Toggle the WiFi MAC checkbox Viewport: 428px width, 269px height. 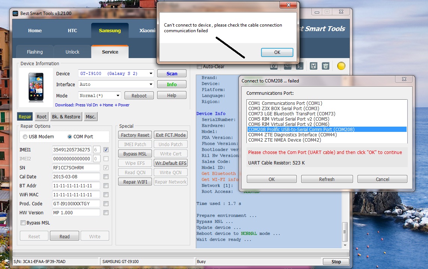coord(106,194)
